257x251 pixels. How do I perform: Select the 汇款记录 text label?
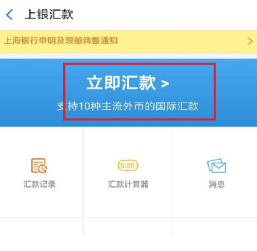tap(40, 184)
